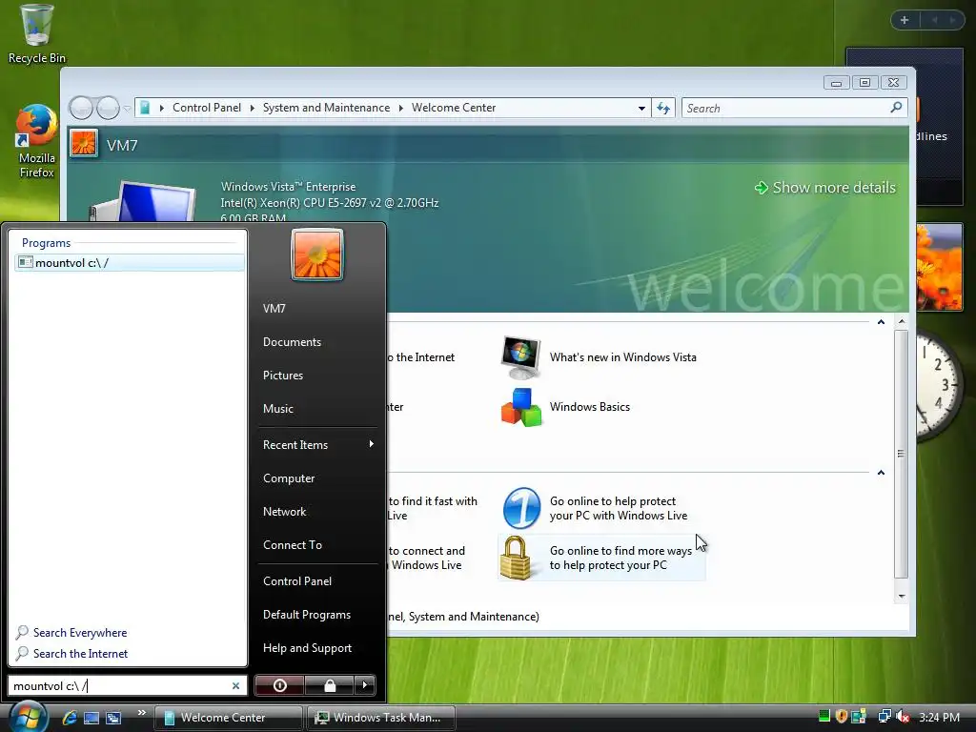This screenshot has height=732, width=976.
Task: Switch to Welcome Center taskbar button
Action: [x=229, y=718]
